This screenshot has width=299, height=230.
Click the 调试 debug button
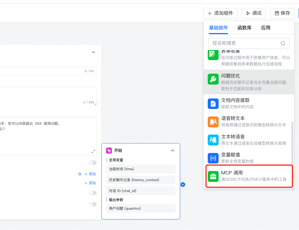tap(254, 13)
